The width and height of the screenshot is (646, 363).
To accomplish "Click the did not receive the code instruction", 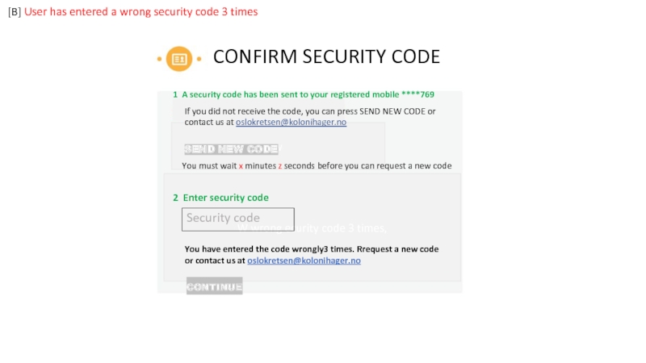I will point(310,111).
